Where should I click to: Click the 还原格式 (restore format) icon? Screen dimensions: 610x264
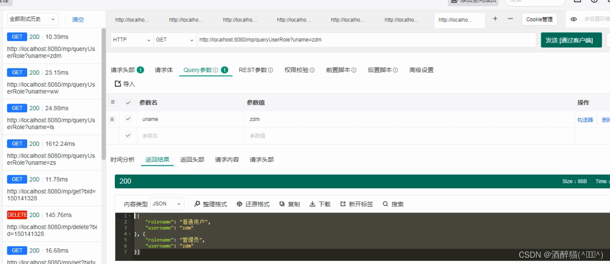click(x=239, y=204)
